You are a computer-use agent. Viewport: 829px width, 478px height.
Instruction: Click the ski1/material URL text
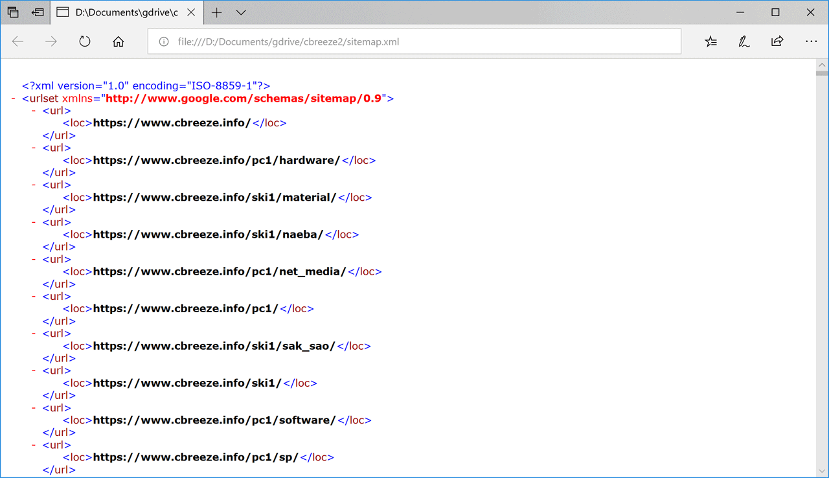214,198
